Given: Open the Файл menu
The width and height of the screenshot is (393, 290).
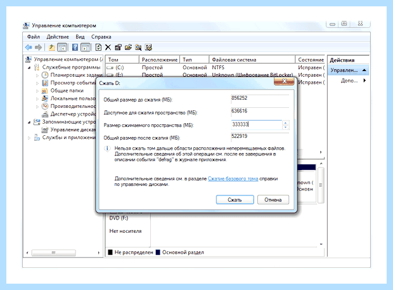Looking at the screenshot, I should pos(34,37).
